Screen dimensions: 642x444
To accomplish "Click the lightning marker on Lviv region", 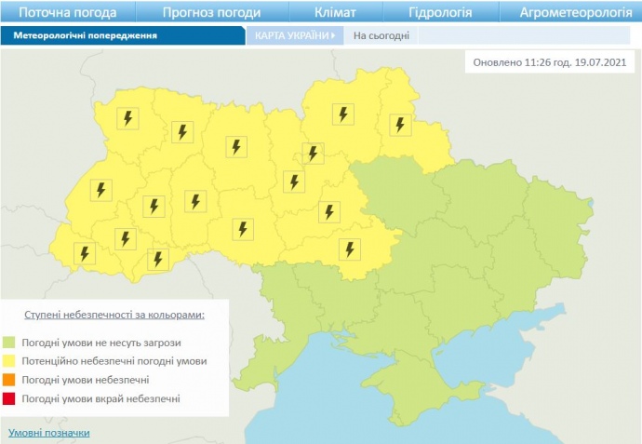I will 100,190.
